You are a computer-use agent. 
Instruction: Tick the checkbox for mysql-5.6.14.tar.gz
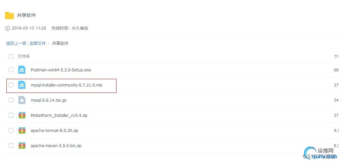[x=11, y=100]
